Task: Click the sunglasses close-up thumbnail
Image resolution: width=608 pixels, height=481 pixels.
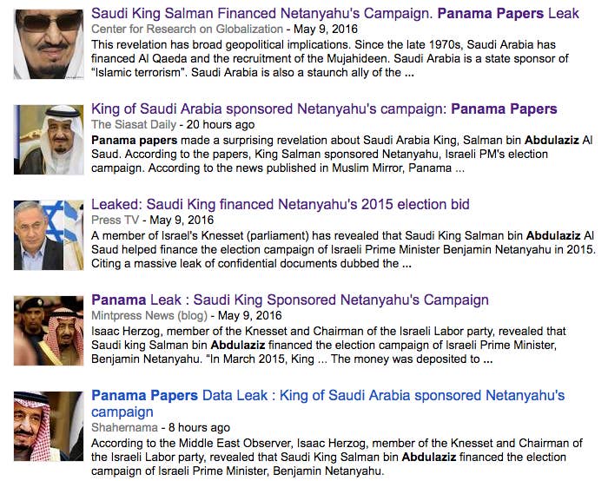Action: tap(49, 43)
